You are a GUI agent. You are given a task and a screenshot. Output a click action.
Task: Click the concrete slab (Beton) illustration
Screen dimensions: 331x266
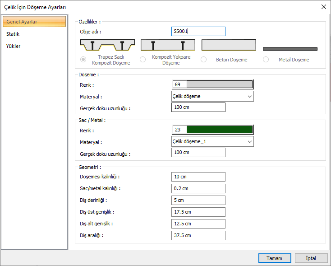pos(229,45)
